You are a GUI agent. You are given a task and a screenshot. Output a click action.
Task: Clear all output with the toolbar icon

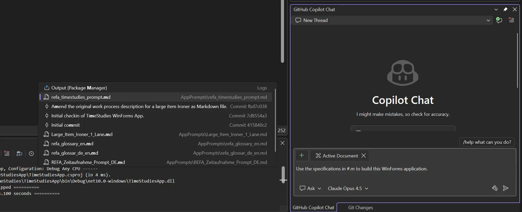pos(6,153)
